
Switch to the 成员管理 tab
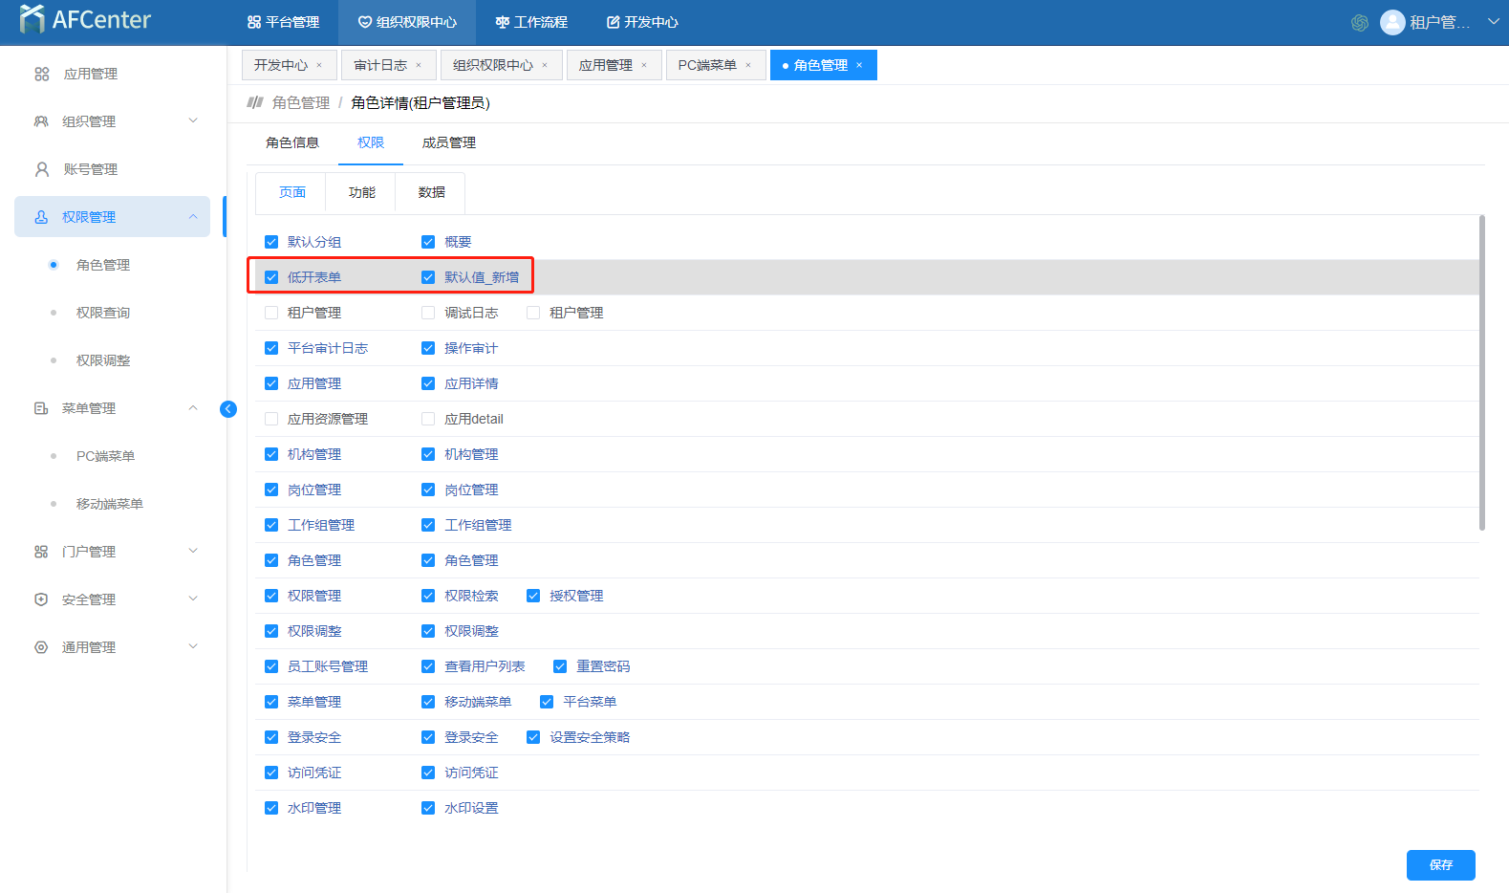(x=448, y=142)
